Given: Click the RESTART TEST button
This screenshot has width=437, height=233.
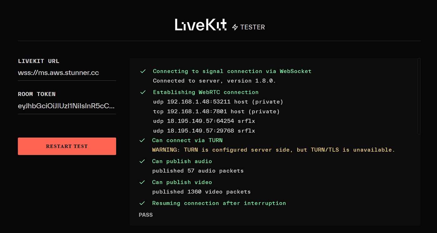Looking at the screenshot, I should tap(67, 146).
